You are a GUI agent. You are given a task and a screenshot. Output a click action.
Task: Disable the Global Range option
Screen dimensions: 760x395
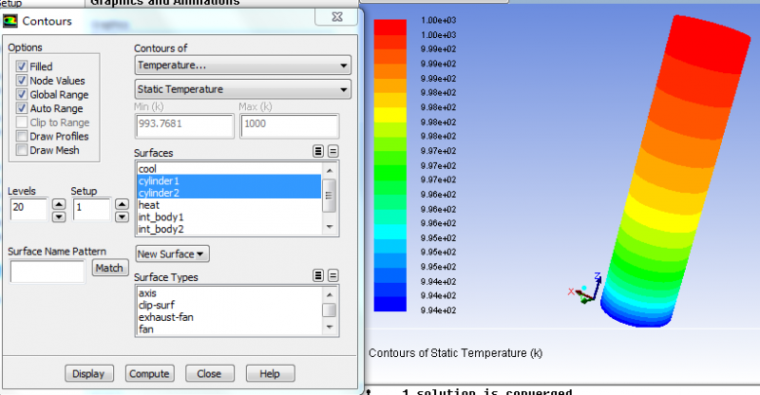coord(22,95)
